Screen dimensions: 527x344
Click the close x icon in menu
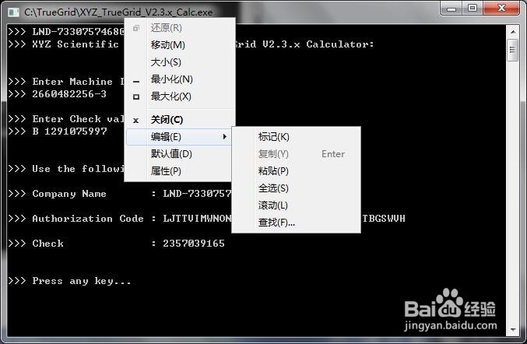135,121
